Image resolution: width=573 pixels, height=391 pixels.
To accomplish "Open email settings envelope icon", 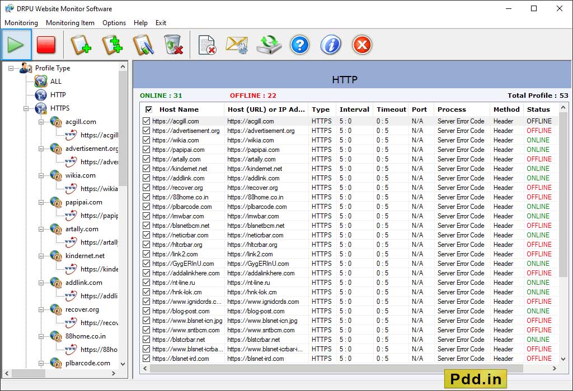I will pos(237,45).
